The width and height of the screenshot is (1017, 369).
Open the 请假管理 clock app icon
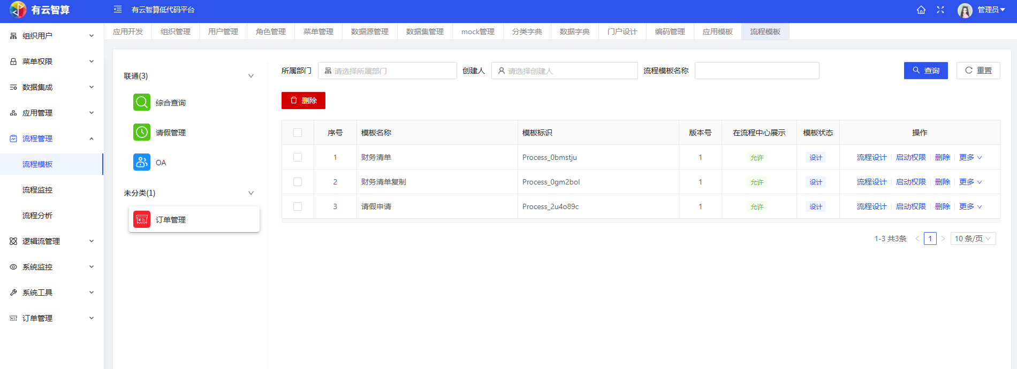[142, 132]
